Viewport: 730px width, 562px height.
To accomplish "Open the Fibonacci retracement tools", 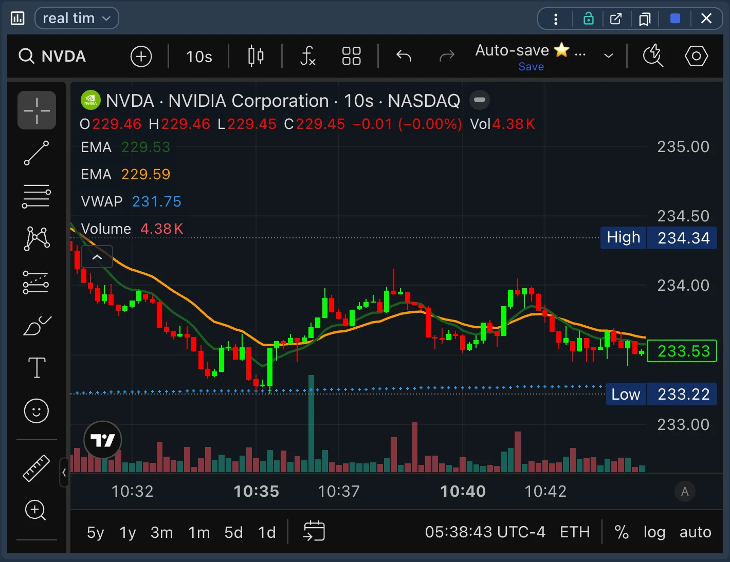I will [x=36, y=196].
